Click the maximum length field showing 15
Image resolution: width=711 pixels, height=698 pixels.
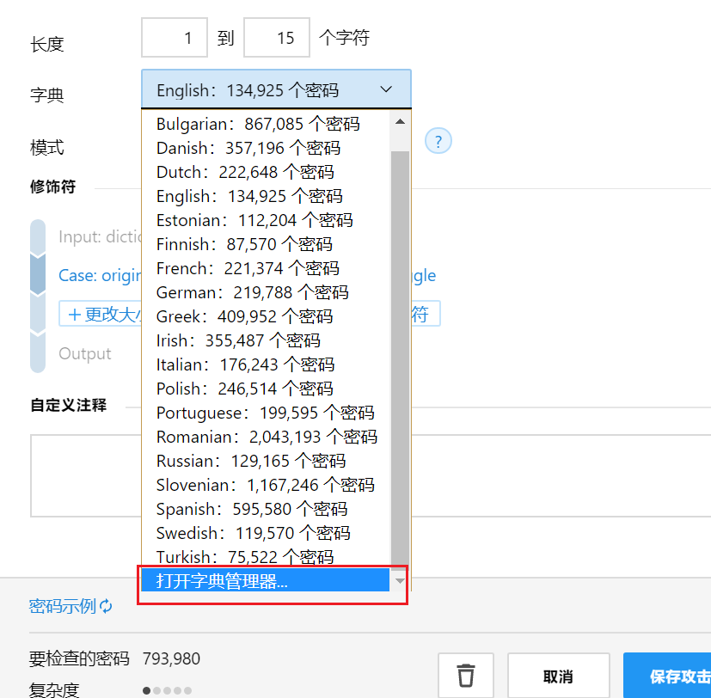278,38
